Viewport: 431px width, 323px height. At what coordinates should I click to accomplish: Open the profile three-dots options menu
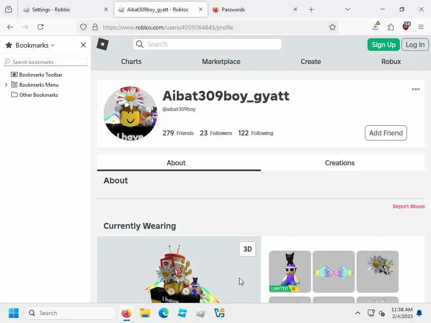(x=415, y=89)
